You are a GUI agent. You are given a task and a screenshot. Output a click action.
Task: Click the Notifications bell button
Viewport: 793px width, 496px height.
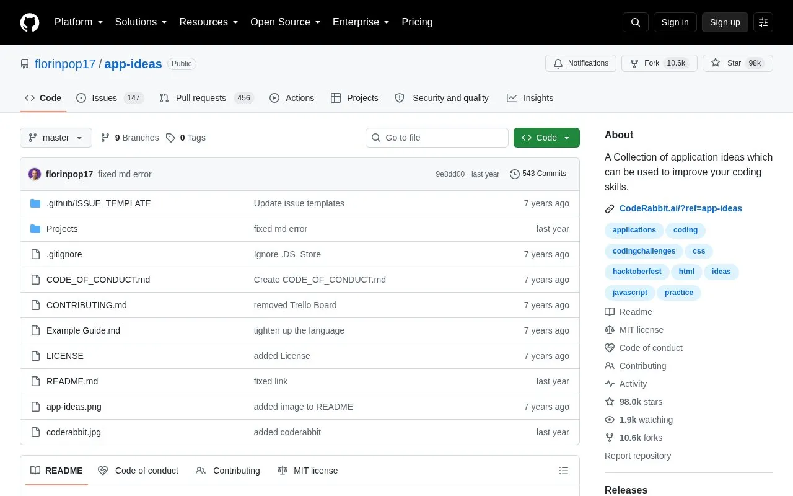click(x=581, y=63)
